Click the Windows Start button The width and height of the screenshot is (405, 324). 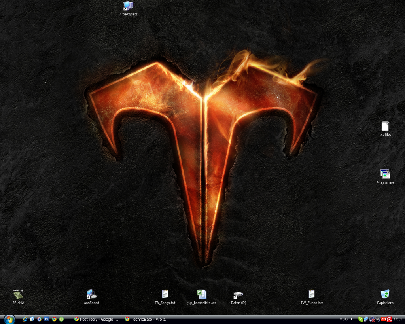(9, 319)
